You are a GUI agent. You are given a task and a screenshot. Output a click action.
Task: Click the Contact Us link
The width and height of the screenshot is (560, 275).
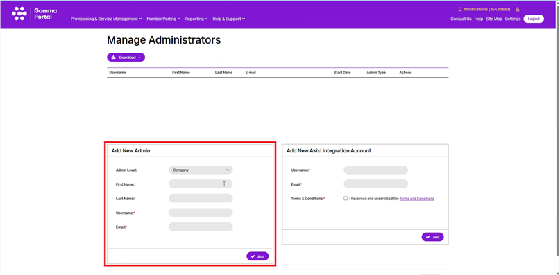click(461, 19)
